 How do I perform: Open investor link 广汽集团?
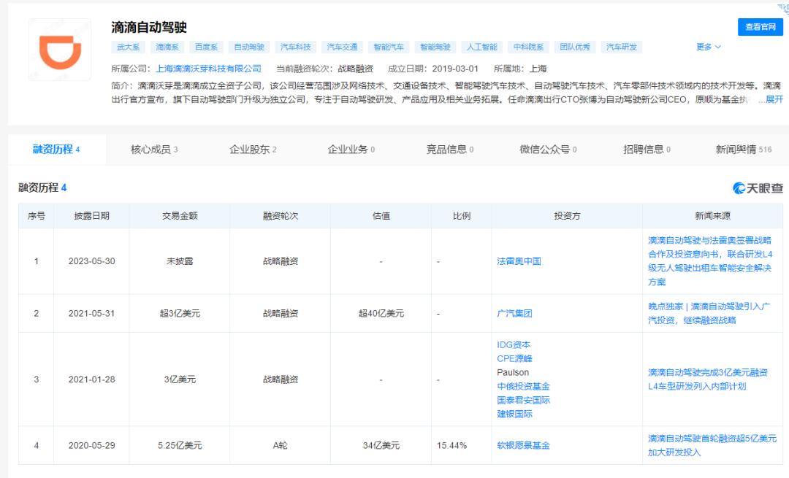tap(514, 313)
